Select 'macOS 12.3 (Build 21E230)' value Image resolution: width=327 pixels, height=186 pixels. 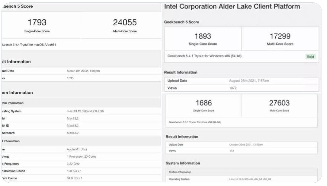[85, 111]
